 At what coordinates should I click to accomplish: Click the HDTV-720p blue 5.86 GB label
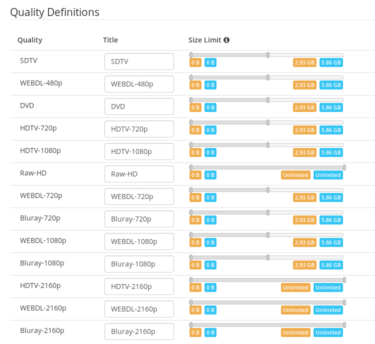331,130
